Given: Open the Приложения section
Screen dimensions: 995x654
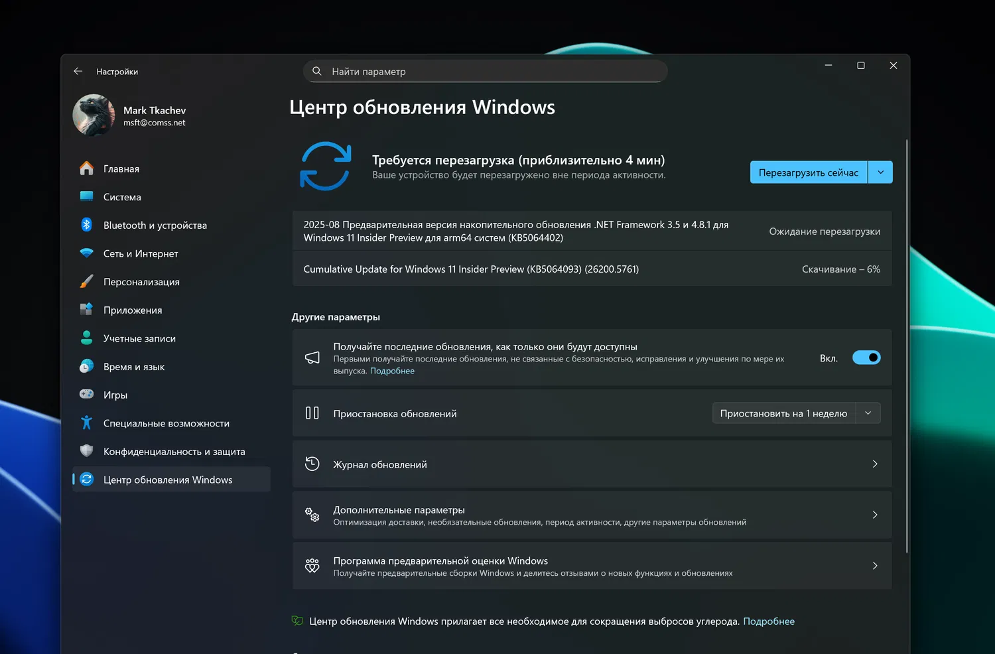Looking at the screenshot, I should click(171, 310).
